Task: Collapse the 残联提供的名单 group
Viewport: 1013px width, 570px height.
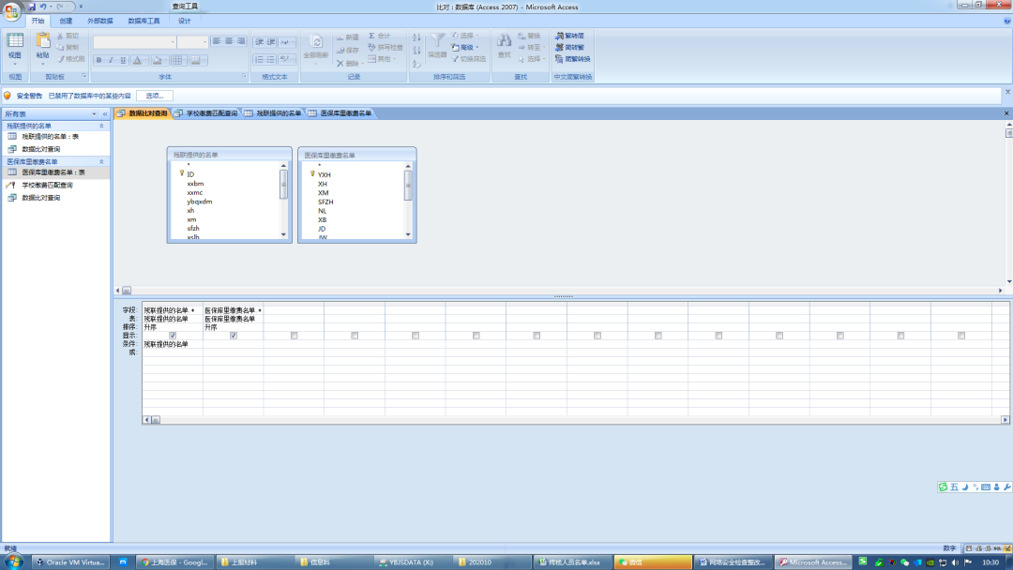Action: [101, 126]
